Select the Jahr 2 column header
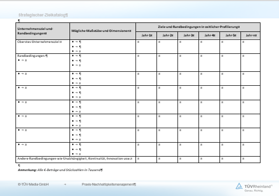Screen dimensions: 279x196 point(168,35)
